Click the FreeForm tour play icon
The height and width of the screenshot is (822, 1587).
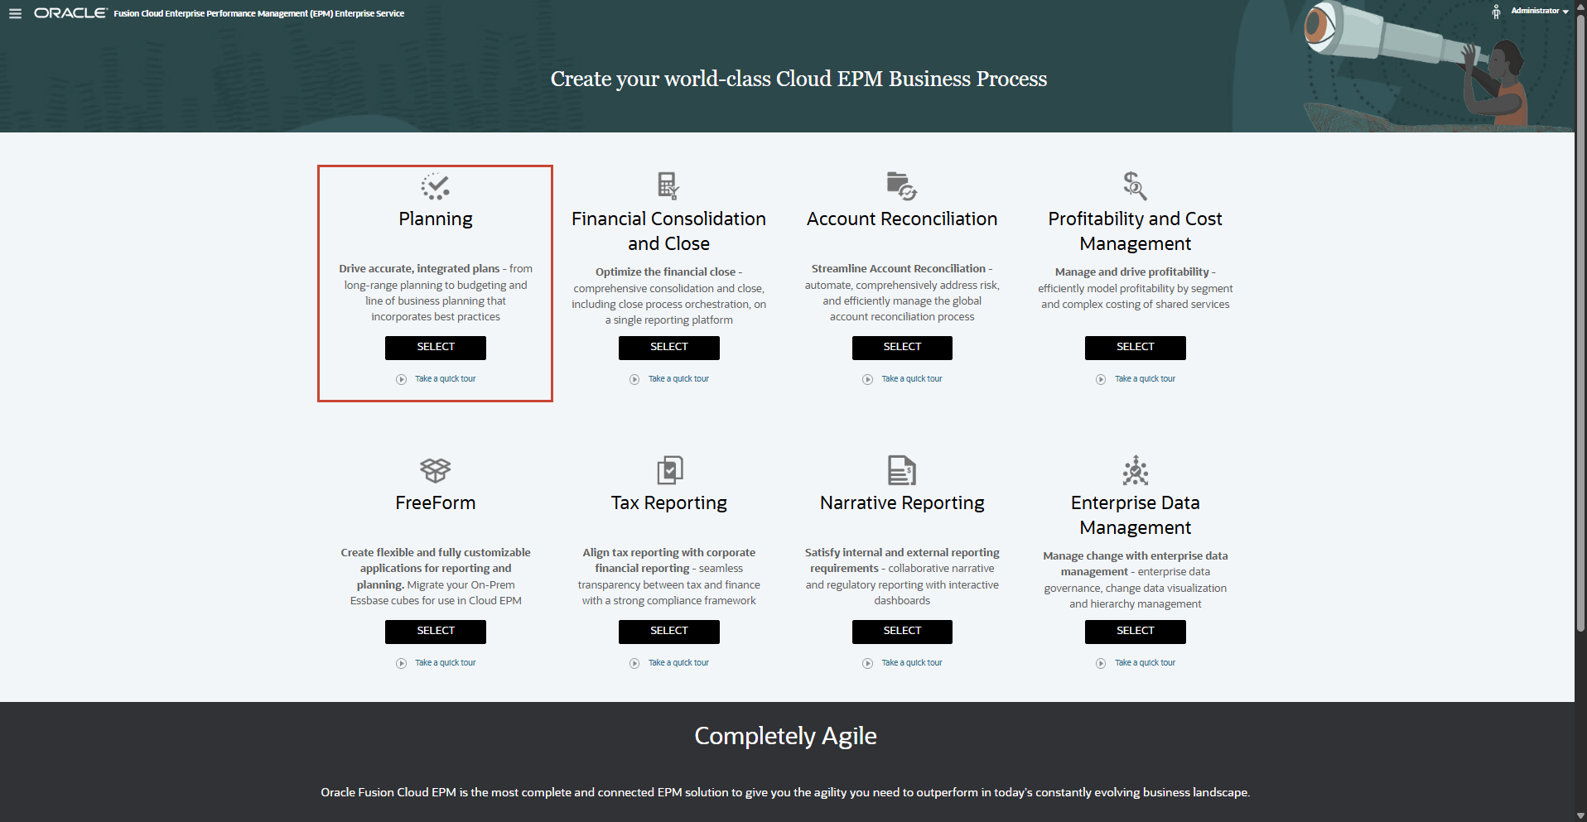pos(401,664)
